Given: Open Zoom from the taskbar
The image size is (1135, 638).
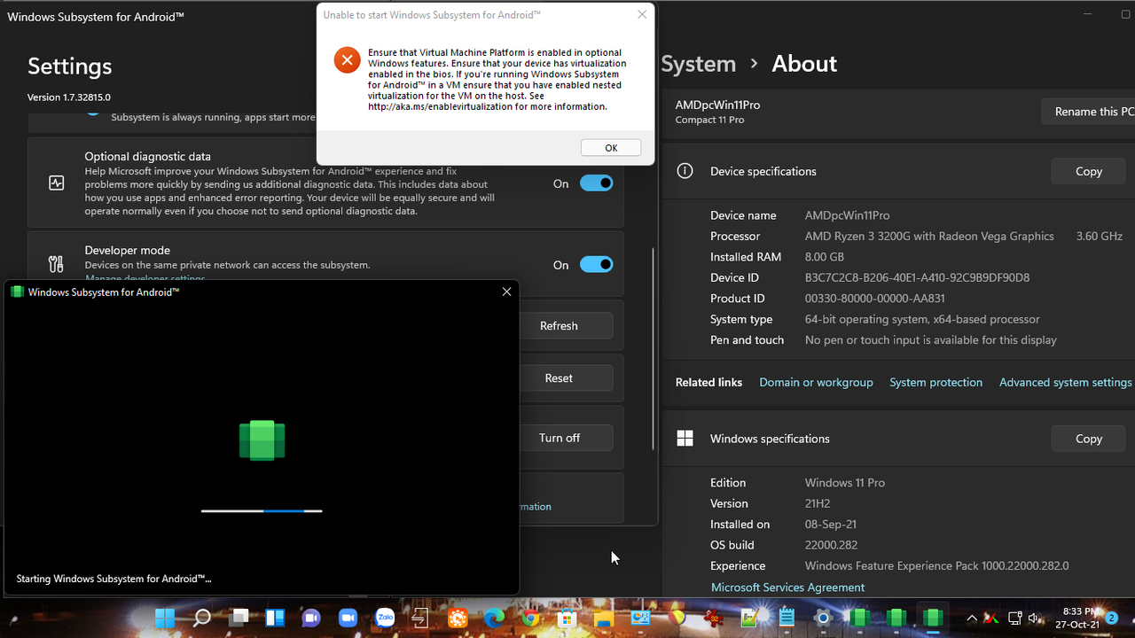Looking at the screenshot, I should [348, 618].
